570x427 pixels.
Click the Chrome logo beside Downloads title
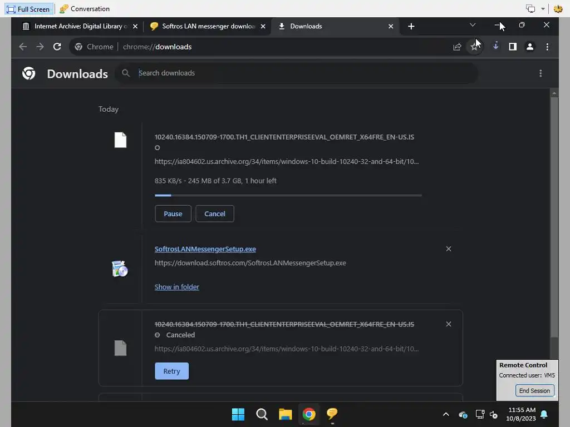[29, 73]
